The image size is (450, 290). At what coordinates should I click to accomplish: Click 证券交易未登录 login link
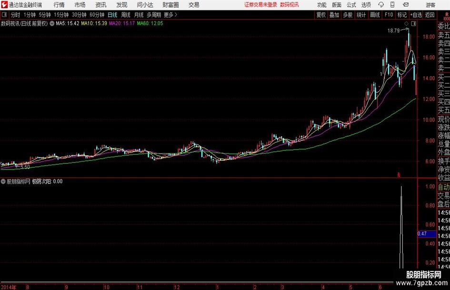tap(260, 5)
